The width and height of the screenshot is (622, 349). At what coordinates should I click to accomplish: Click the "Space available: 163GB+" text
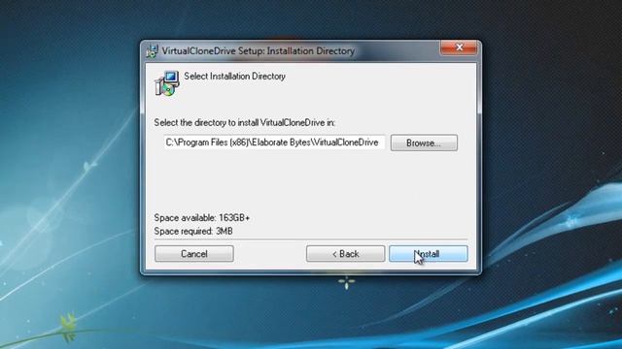pyautogui.click(x=202, y=218)
